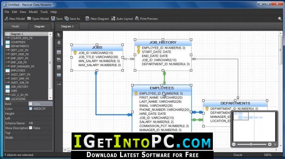This screenshot has width=285, height=159.
Task: Click the search magnifier icon
Action: click(280, 19)
